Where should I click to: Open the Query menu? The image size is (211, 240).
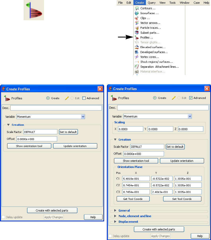pyautogui.click(x=152, y=3)
